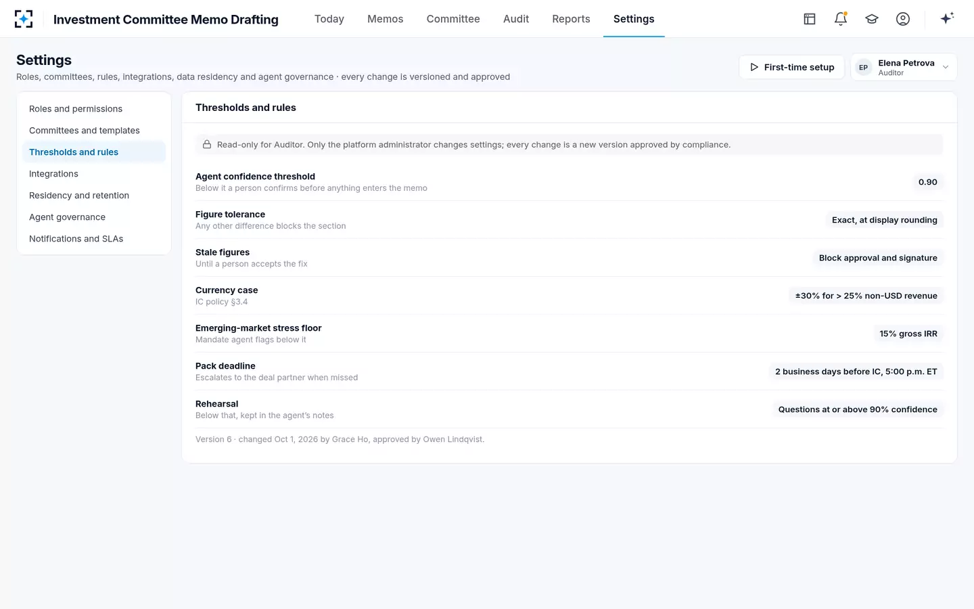Open the Audit tab
Image resolution: width=974 pixels, height=609 pixels.
(x=516, y=19)
